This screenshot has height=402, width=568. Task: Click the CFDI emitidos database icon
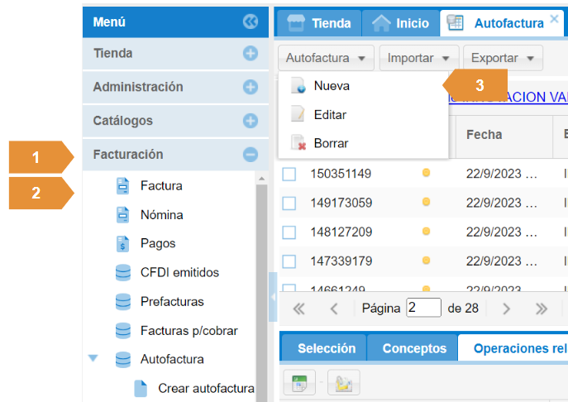point(123,273)
